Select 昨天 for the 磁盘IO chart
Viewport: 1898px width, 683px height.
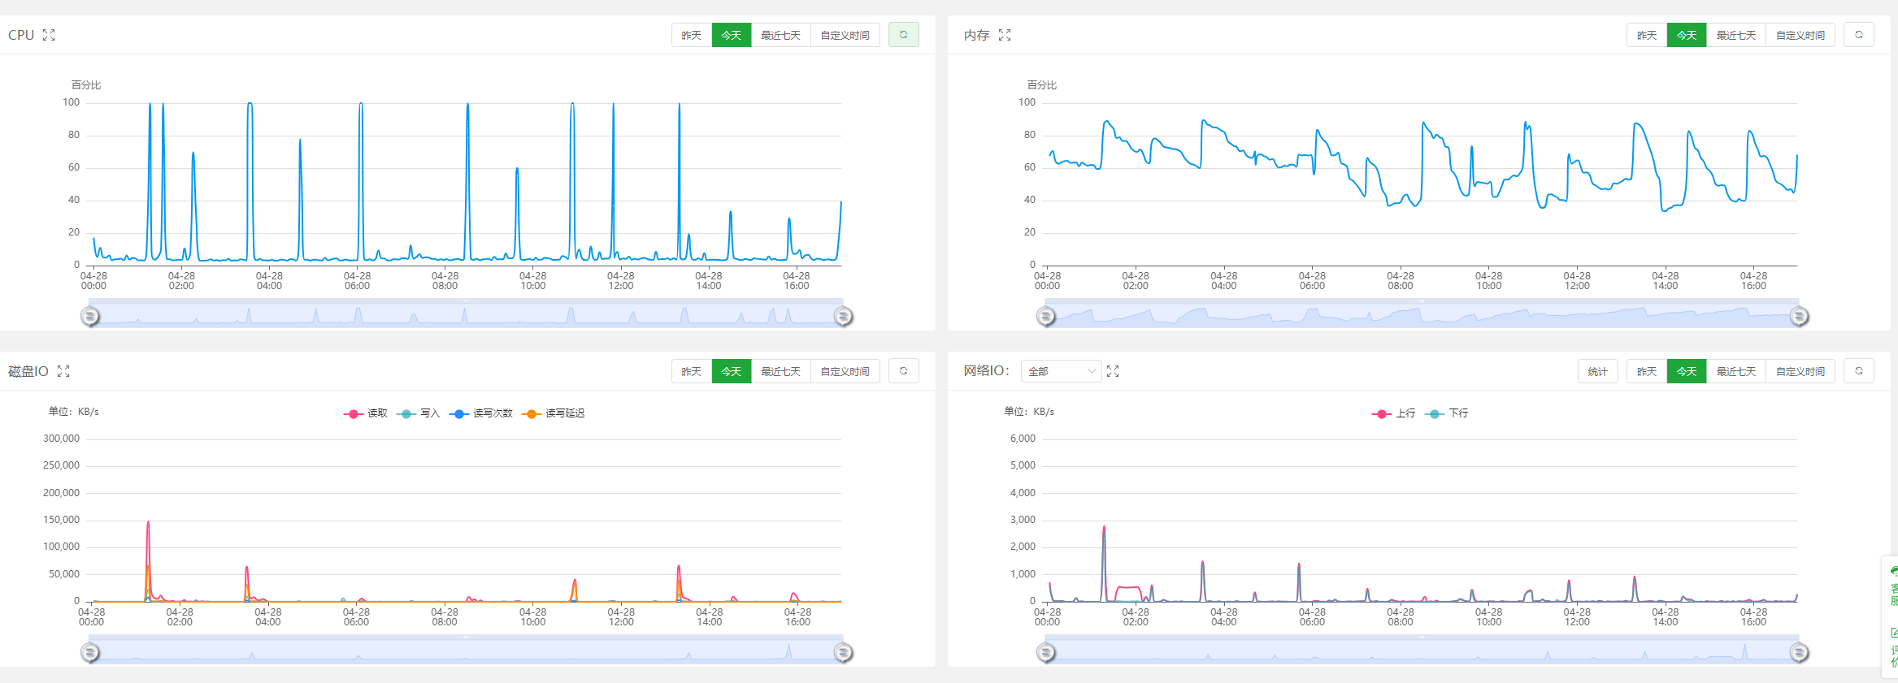tap(692, 371)
